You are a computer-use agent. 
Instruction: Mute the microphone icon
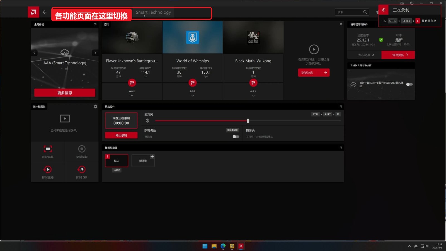(148, 121)
